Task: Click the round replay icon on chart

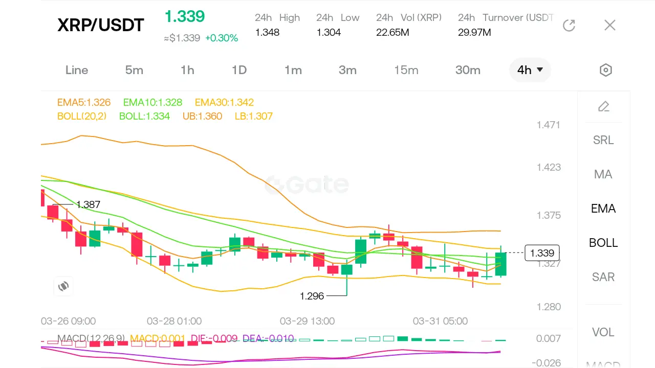Action: (63, 286)
